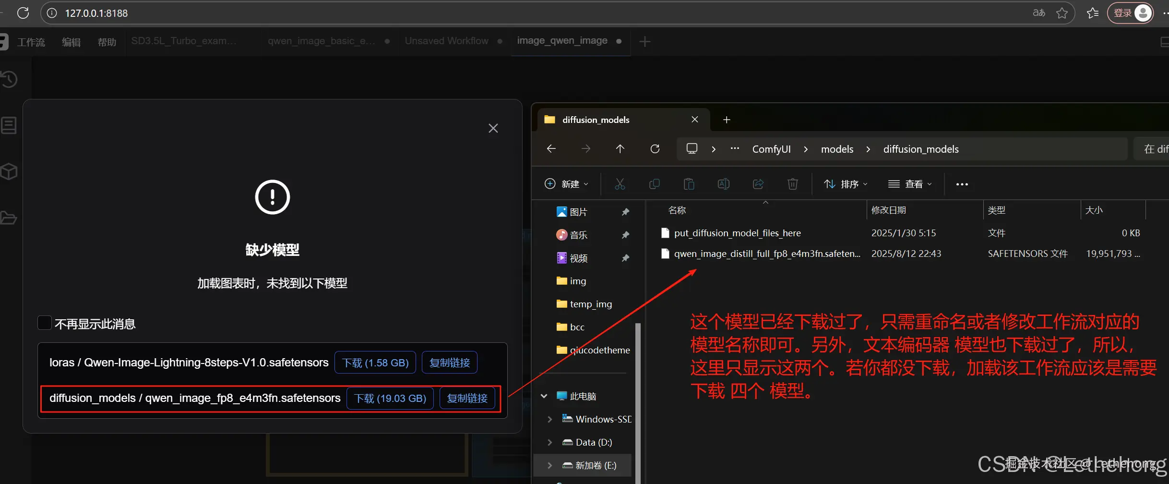Open the browser favorites list
This screenshot has width=1169, height=484.
coord(1093,13)
